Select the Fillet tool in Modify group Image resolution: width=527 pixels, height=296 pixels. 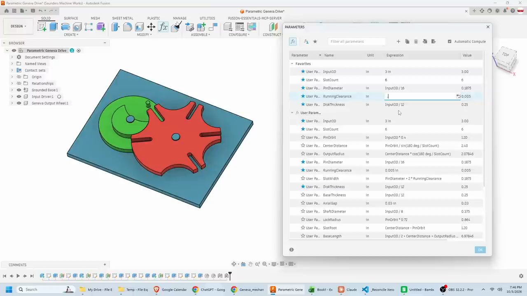[x=128, y=27]
